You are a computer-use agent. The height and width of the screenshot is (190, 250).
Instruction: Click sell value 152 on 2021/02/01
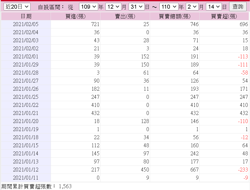(145, 57)
